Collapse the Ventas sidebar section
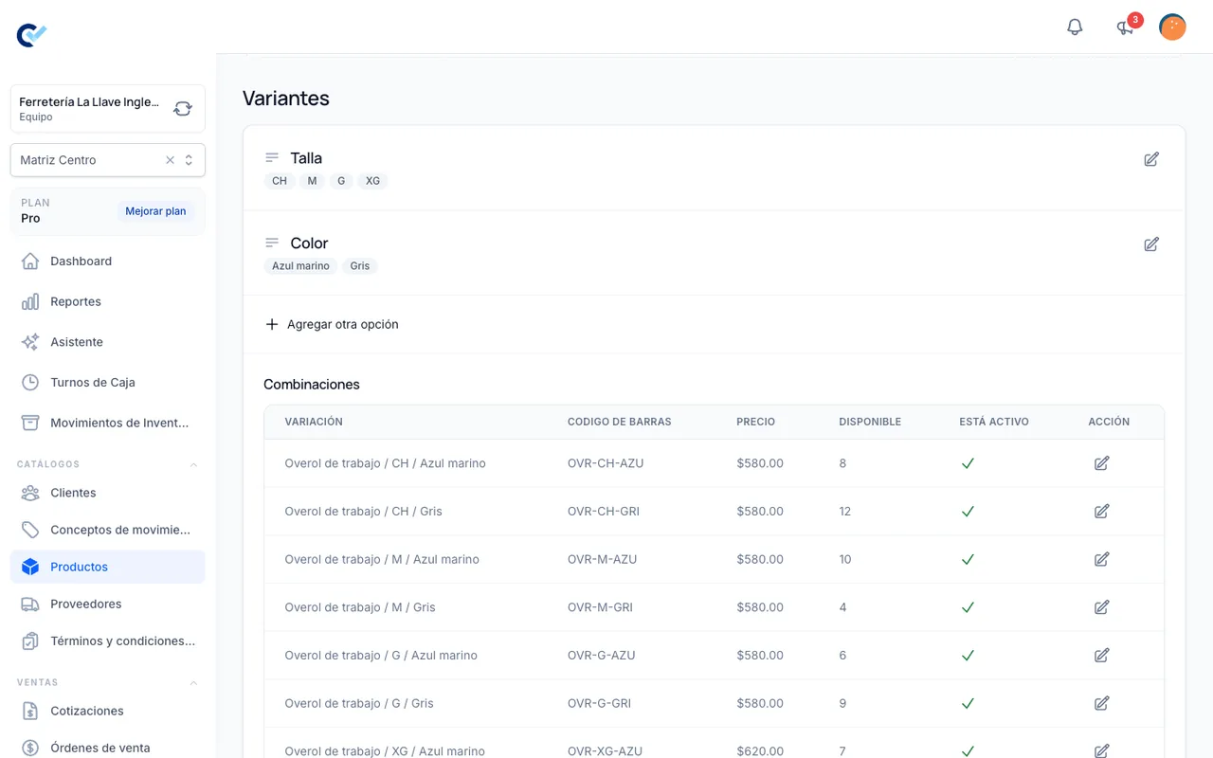 tap(193, 682)
